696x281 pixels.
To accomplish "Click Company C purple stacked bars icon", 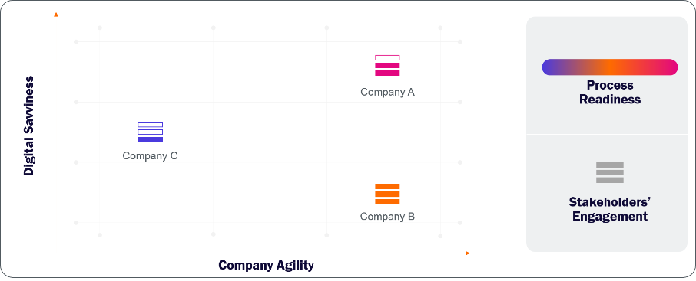I will [150, 132].
